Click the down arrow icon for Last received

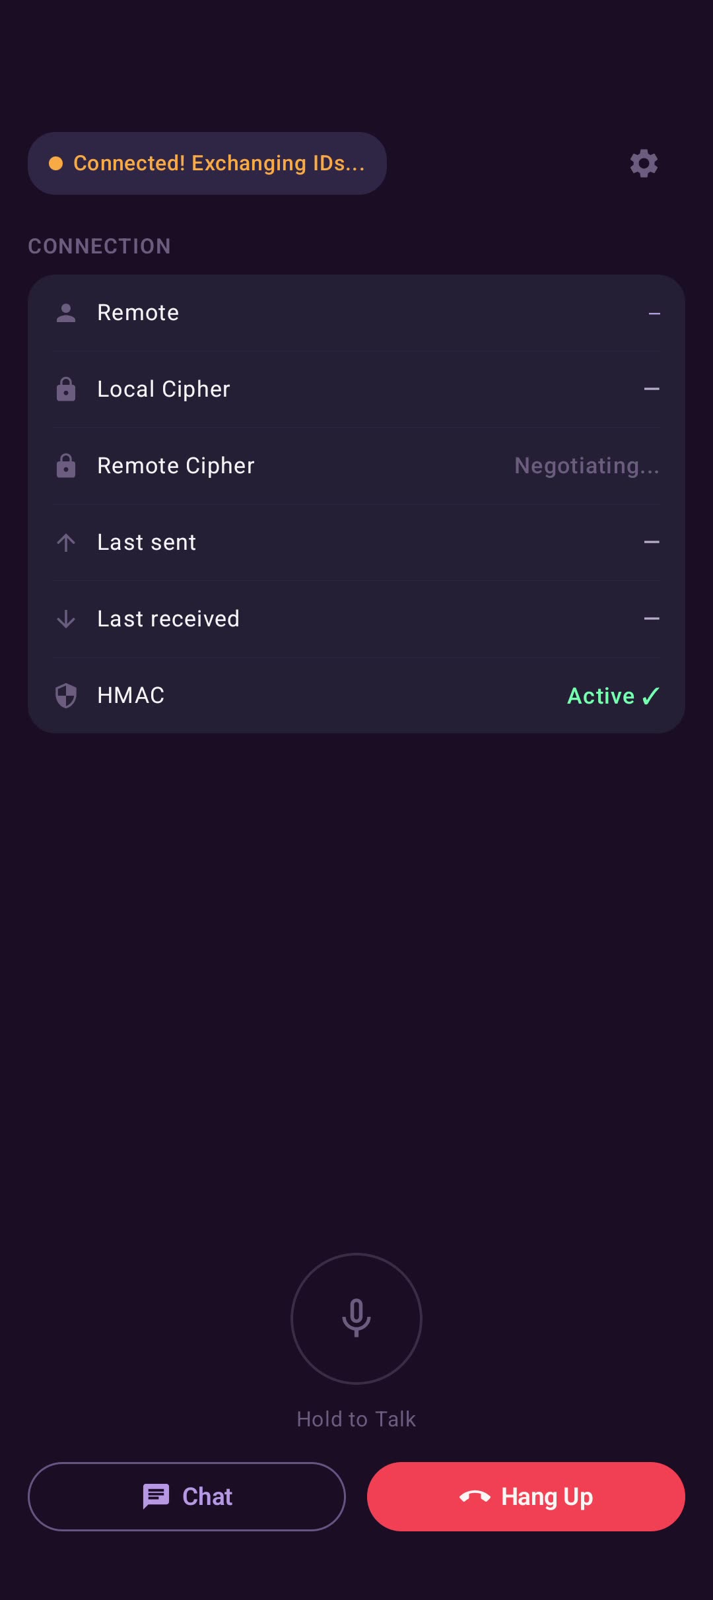pyautogui.click(x=66, y=619)
